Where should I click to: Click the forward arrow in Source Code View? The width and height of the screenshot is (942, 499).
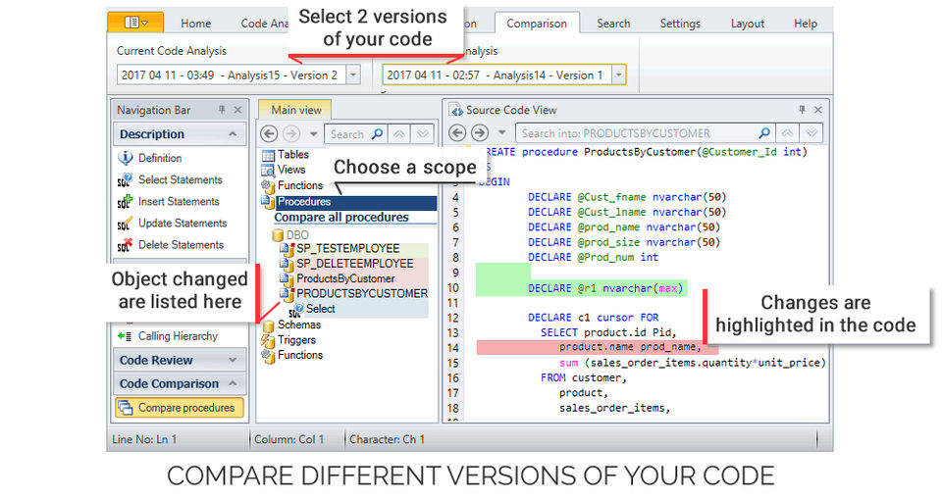pyautogui.click(x=479, y=133)
